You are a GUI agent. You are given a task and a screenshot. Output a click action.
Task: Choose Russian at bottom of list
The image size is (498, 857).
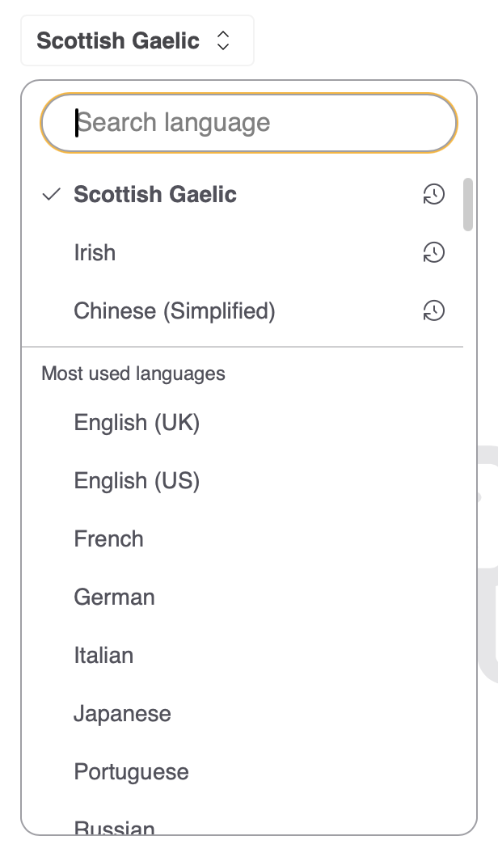pos(114,827)
